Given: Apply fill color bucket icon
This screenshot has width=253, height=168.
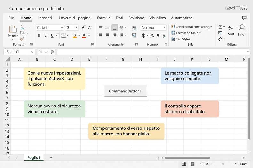Looking at the screenshot, I should pyautogui.click(x=75, y=35).
